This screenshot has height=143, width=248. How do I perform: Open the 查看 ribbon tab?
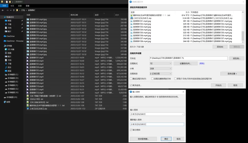click(x=28, y=6)
